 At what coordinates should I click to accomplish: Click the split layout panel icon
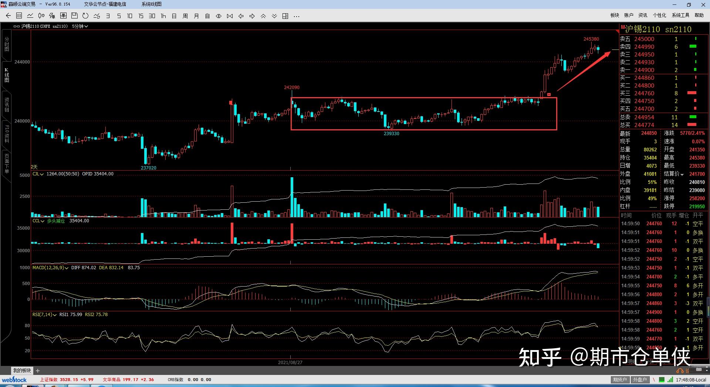[x=285, y=16]
